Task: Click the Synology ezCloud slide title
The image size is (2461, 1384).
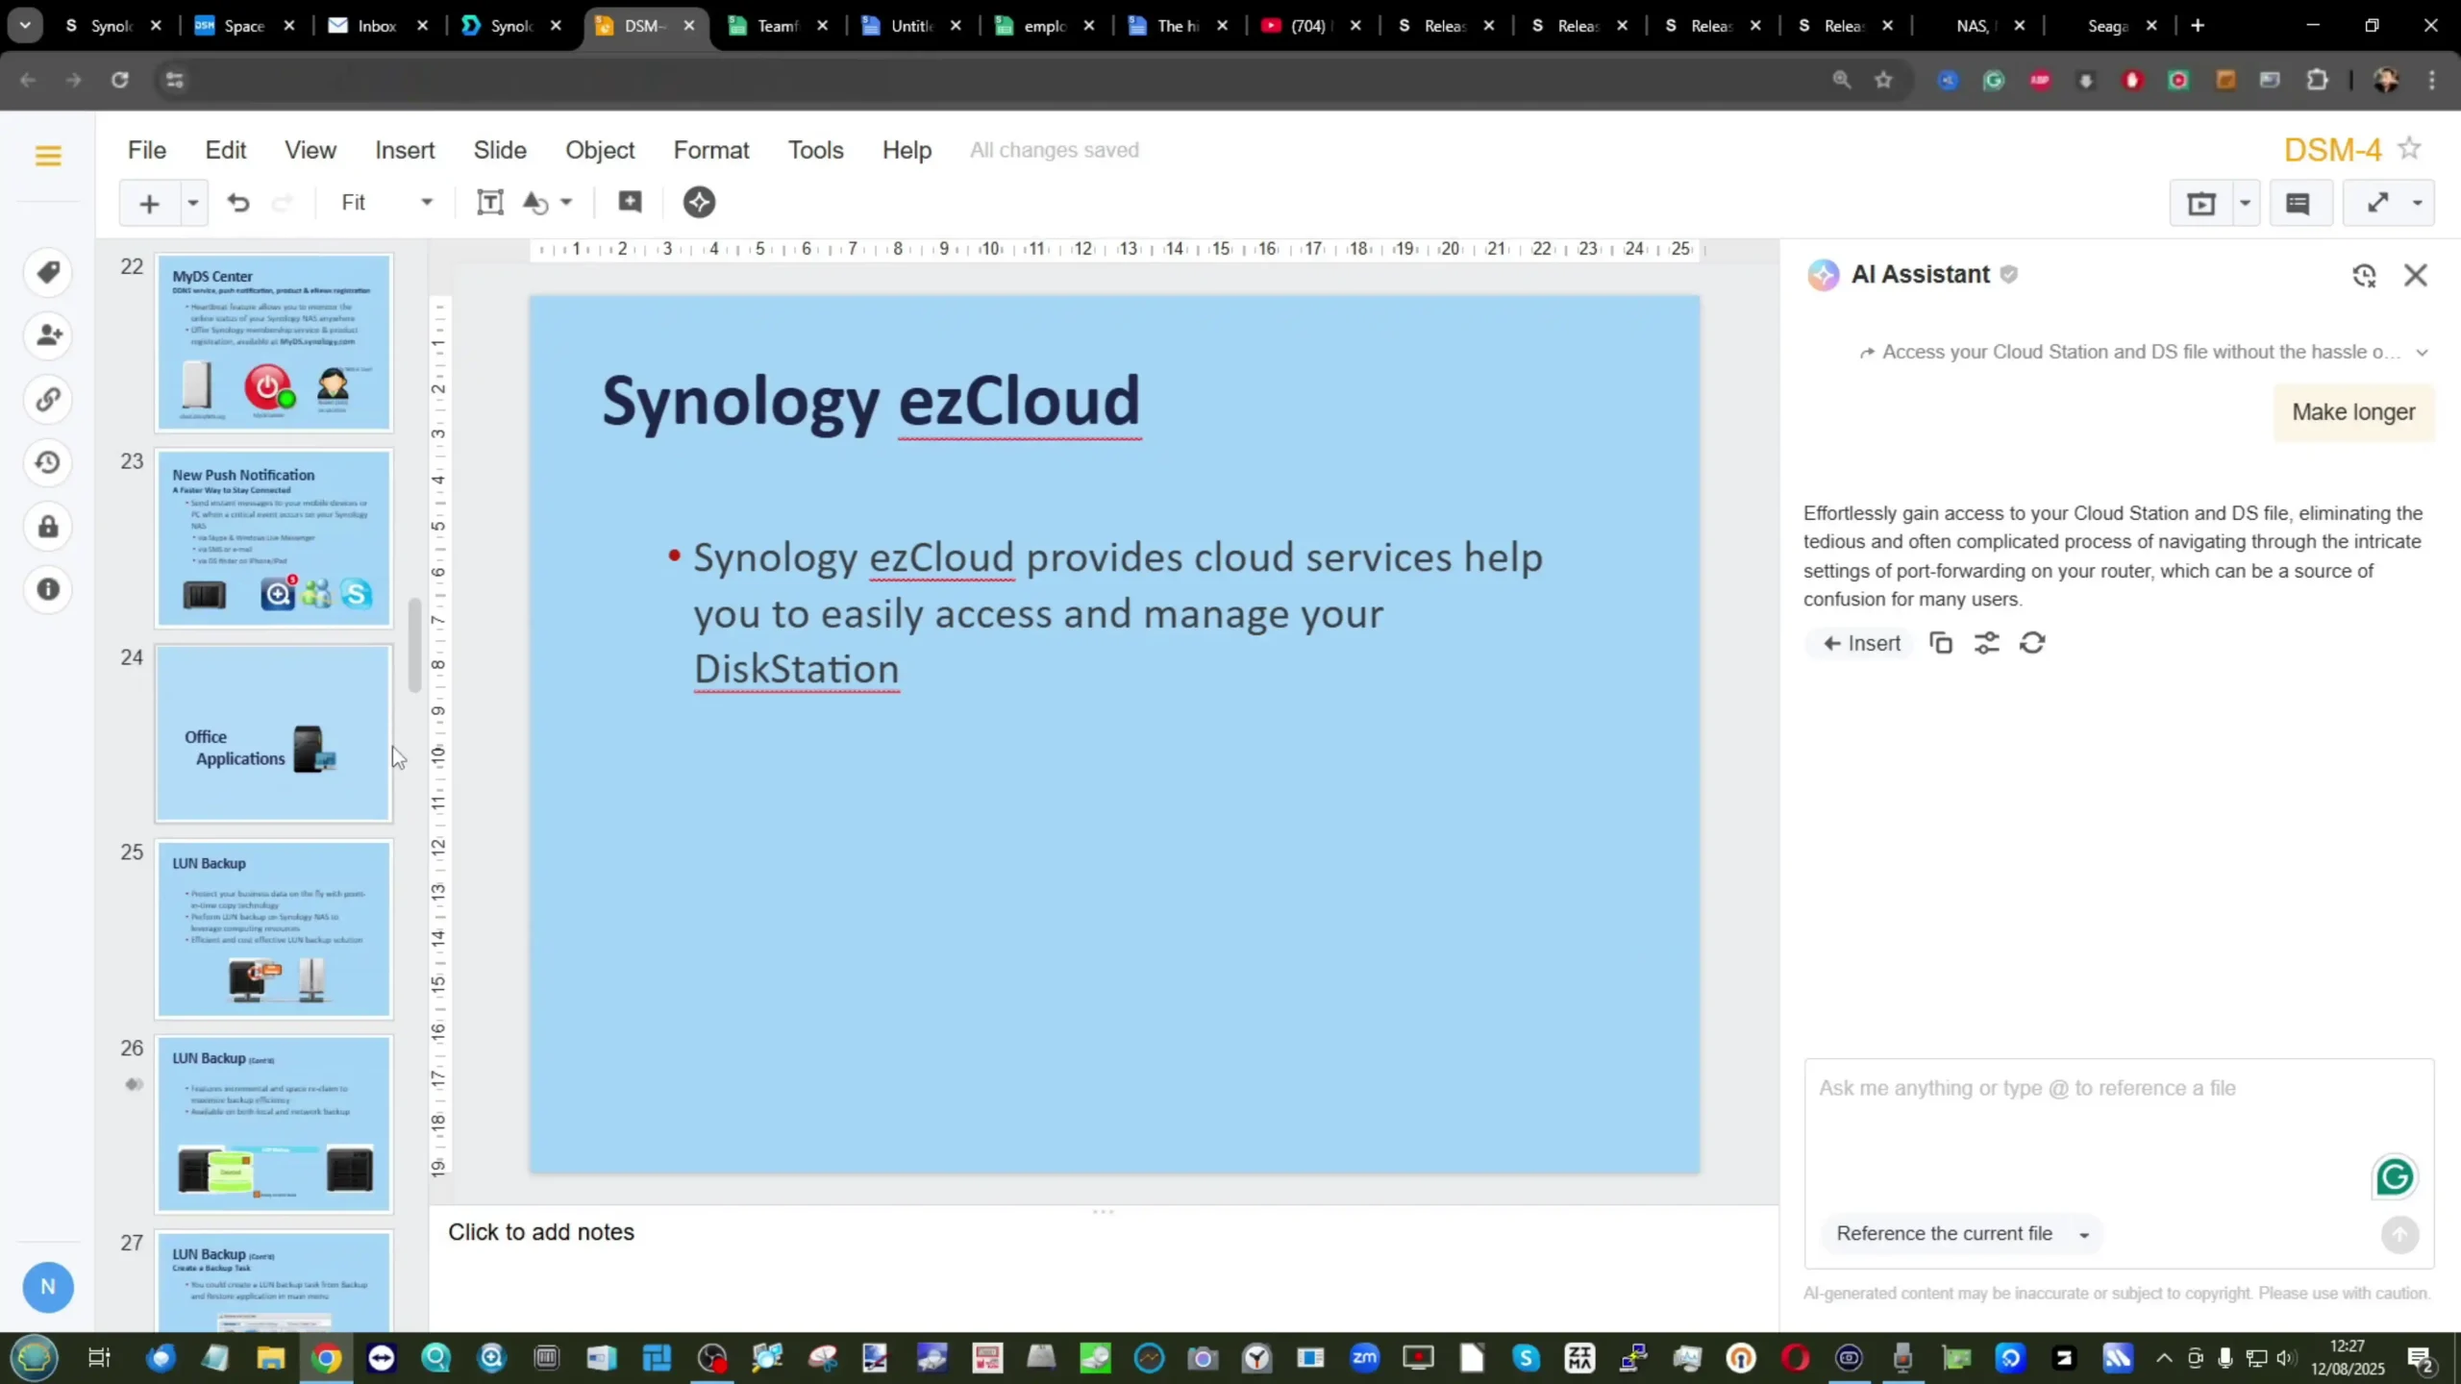Action: [871, 401]
